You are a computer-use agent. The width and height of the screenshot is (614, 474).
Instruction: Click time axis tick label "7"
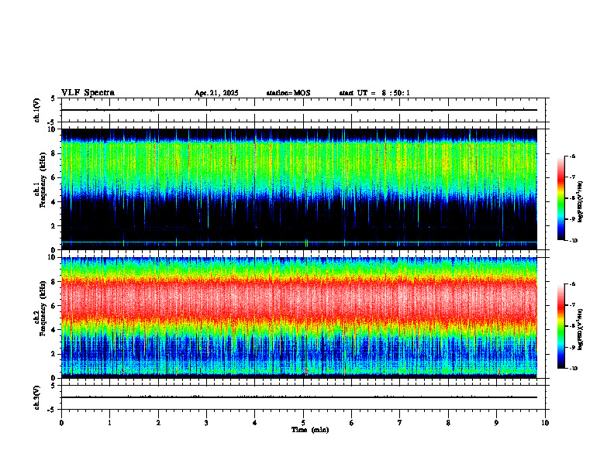400,423
